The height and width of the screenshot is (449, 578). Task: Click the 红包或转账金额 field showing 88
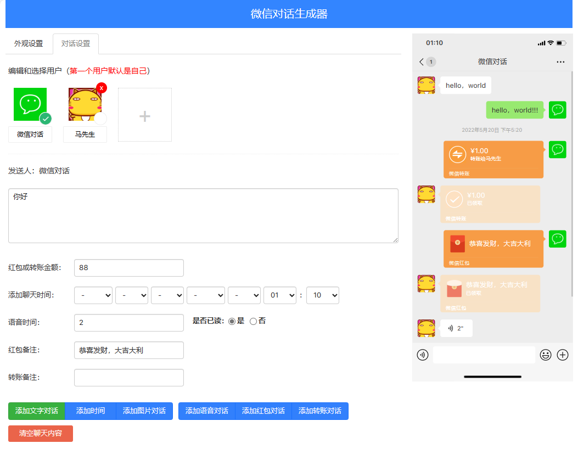click(129, 268)
